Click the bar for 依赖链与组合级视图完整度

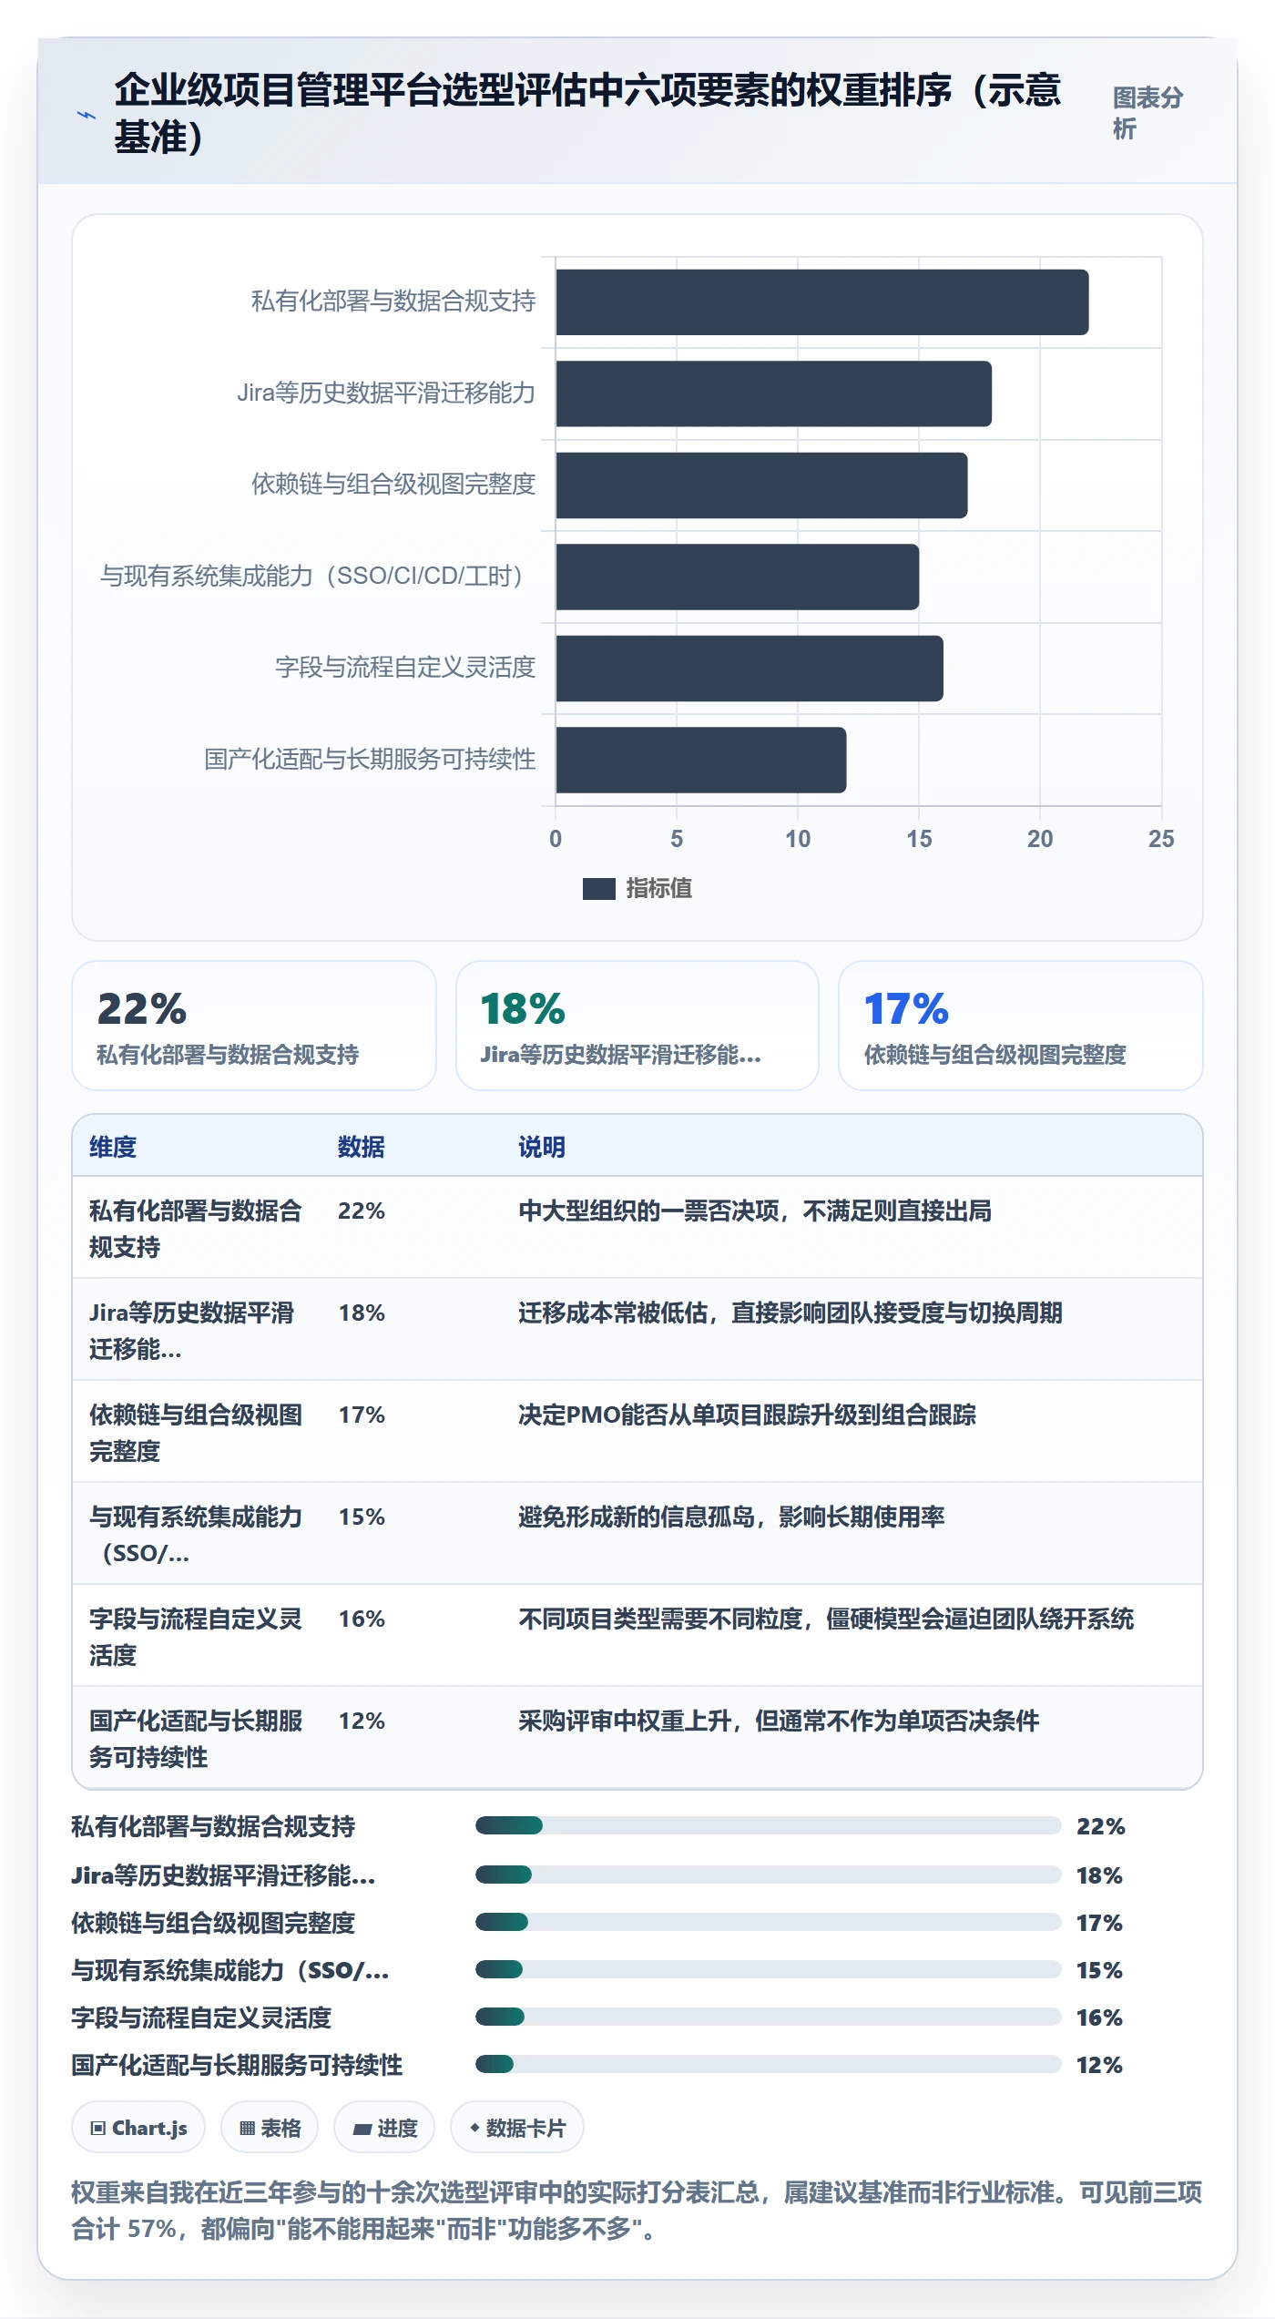761,485
